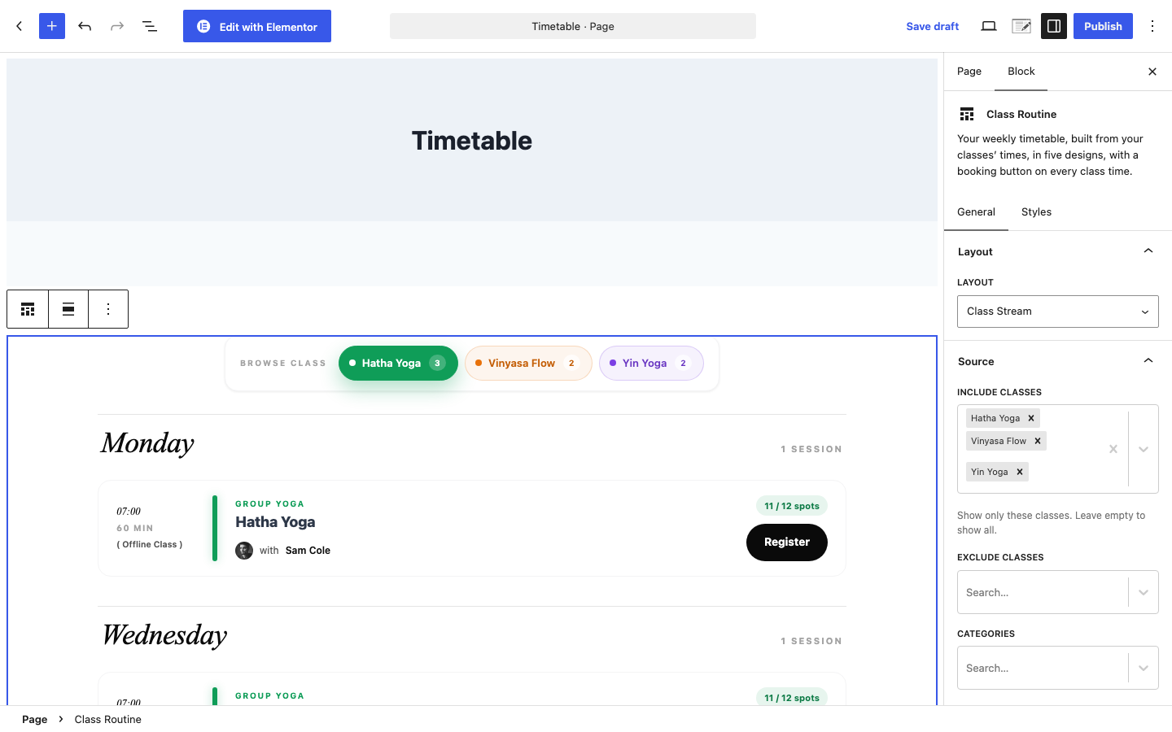The width and height of the screenshot is (1172, 732).
Task: Remove the Hatha Yoga tag
Action: point(1031,418)
